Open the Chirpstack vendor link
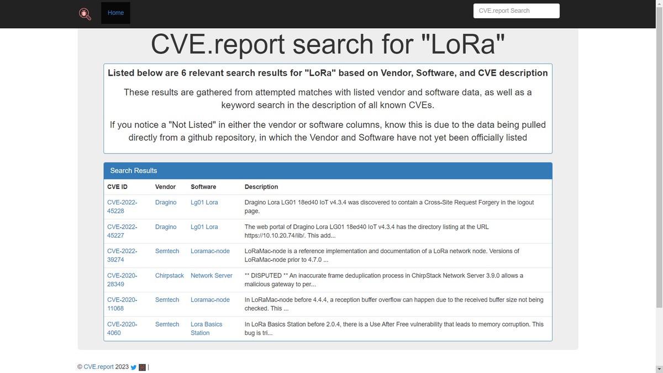This screenshot has width=663, height=373. (x=170, y=275)
